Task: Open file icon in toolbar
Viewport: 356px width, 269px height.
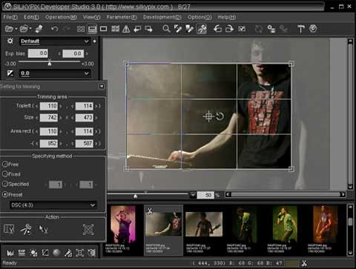Action: point(9,29)
